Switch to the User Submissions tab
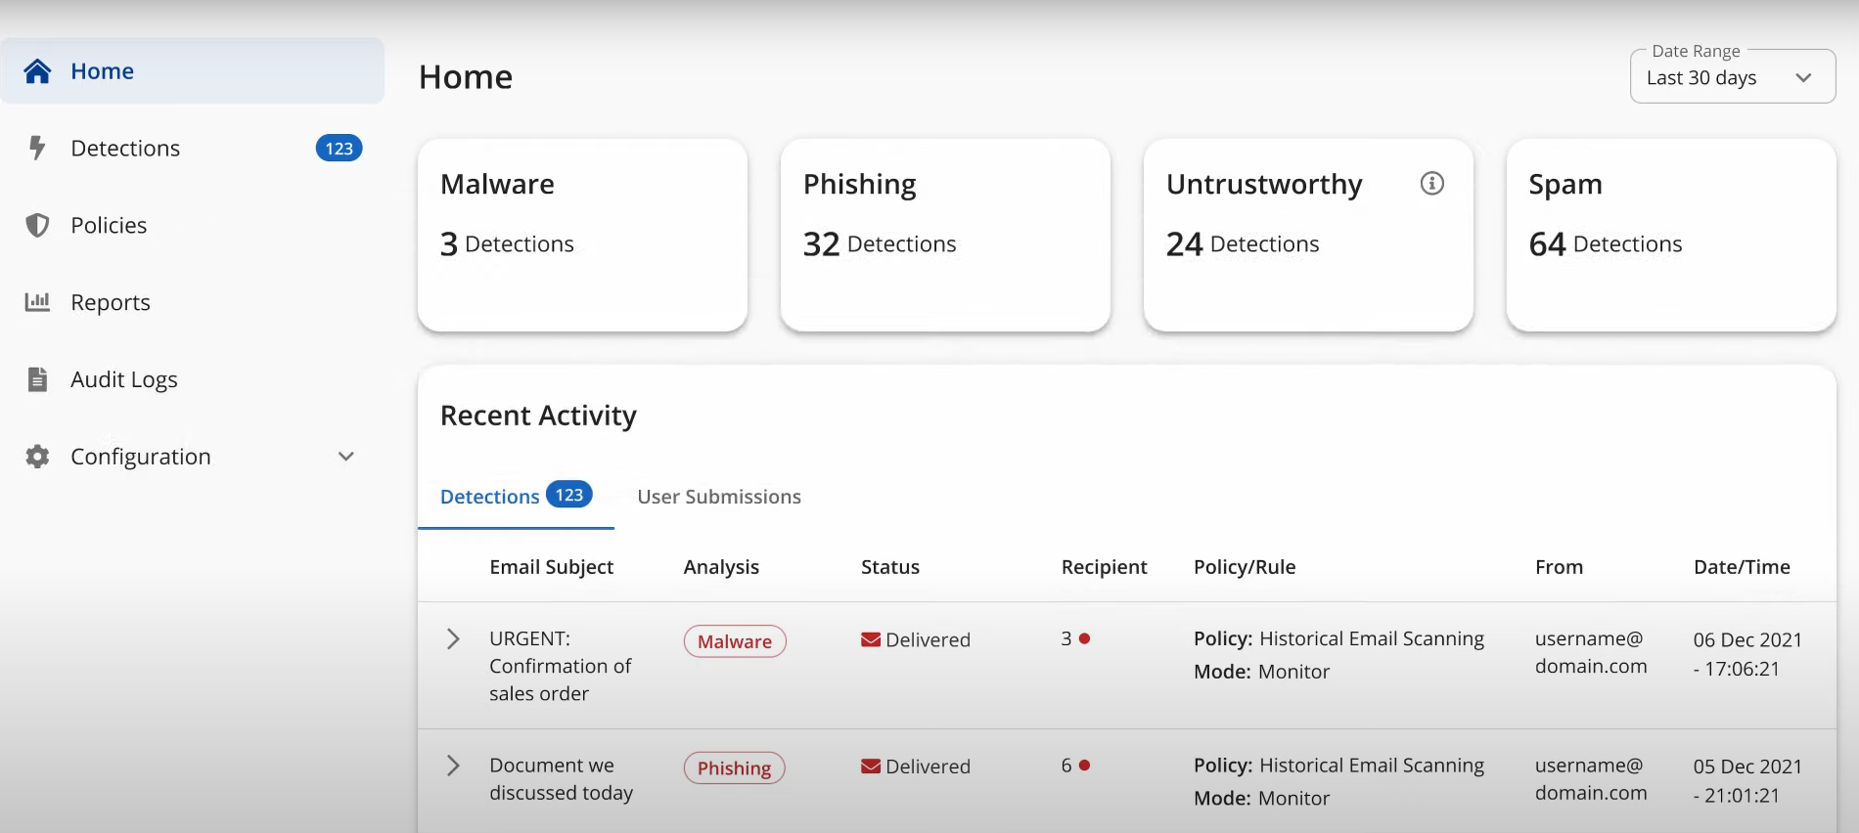Viewport: 1859px width, 833px height. (x=719, y=497)
